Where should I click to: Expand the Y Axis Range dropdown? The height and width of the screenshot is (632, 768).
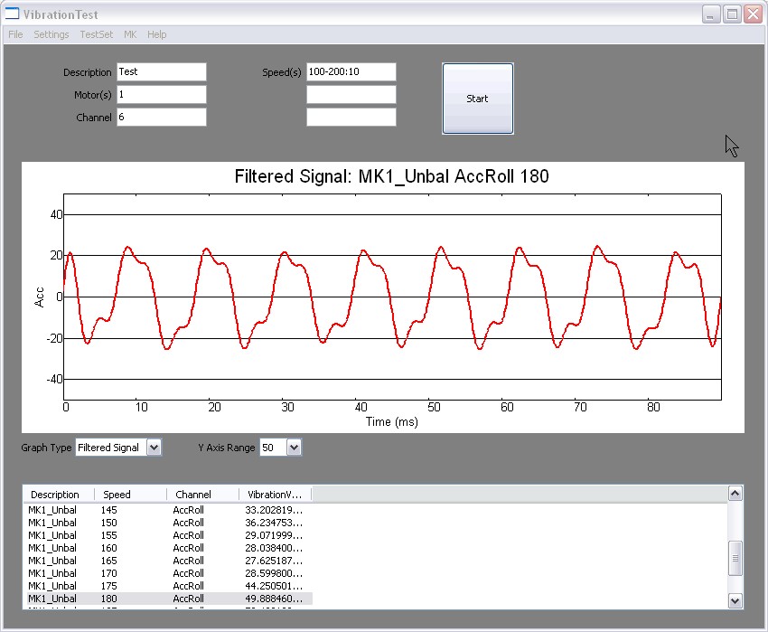[293, 448]
